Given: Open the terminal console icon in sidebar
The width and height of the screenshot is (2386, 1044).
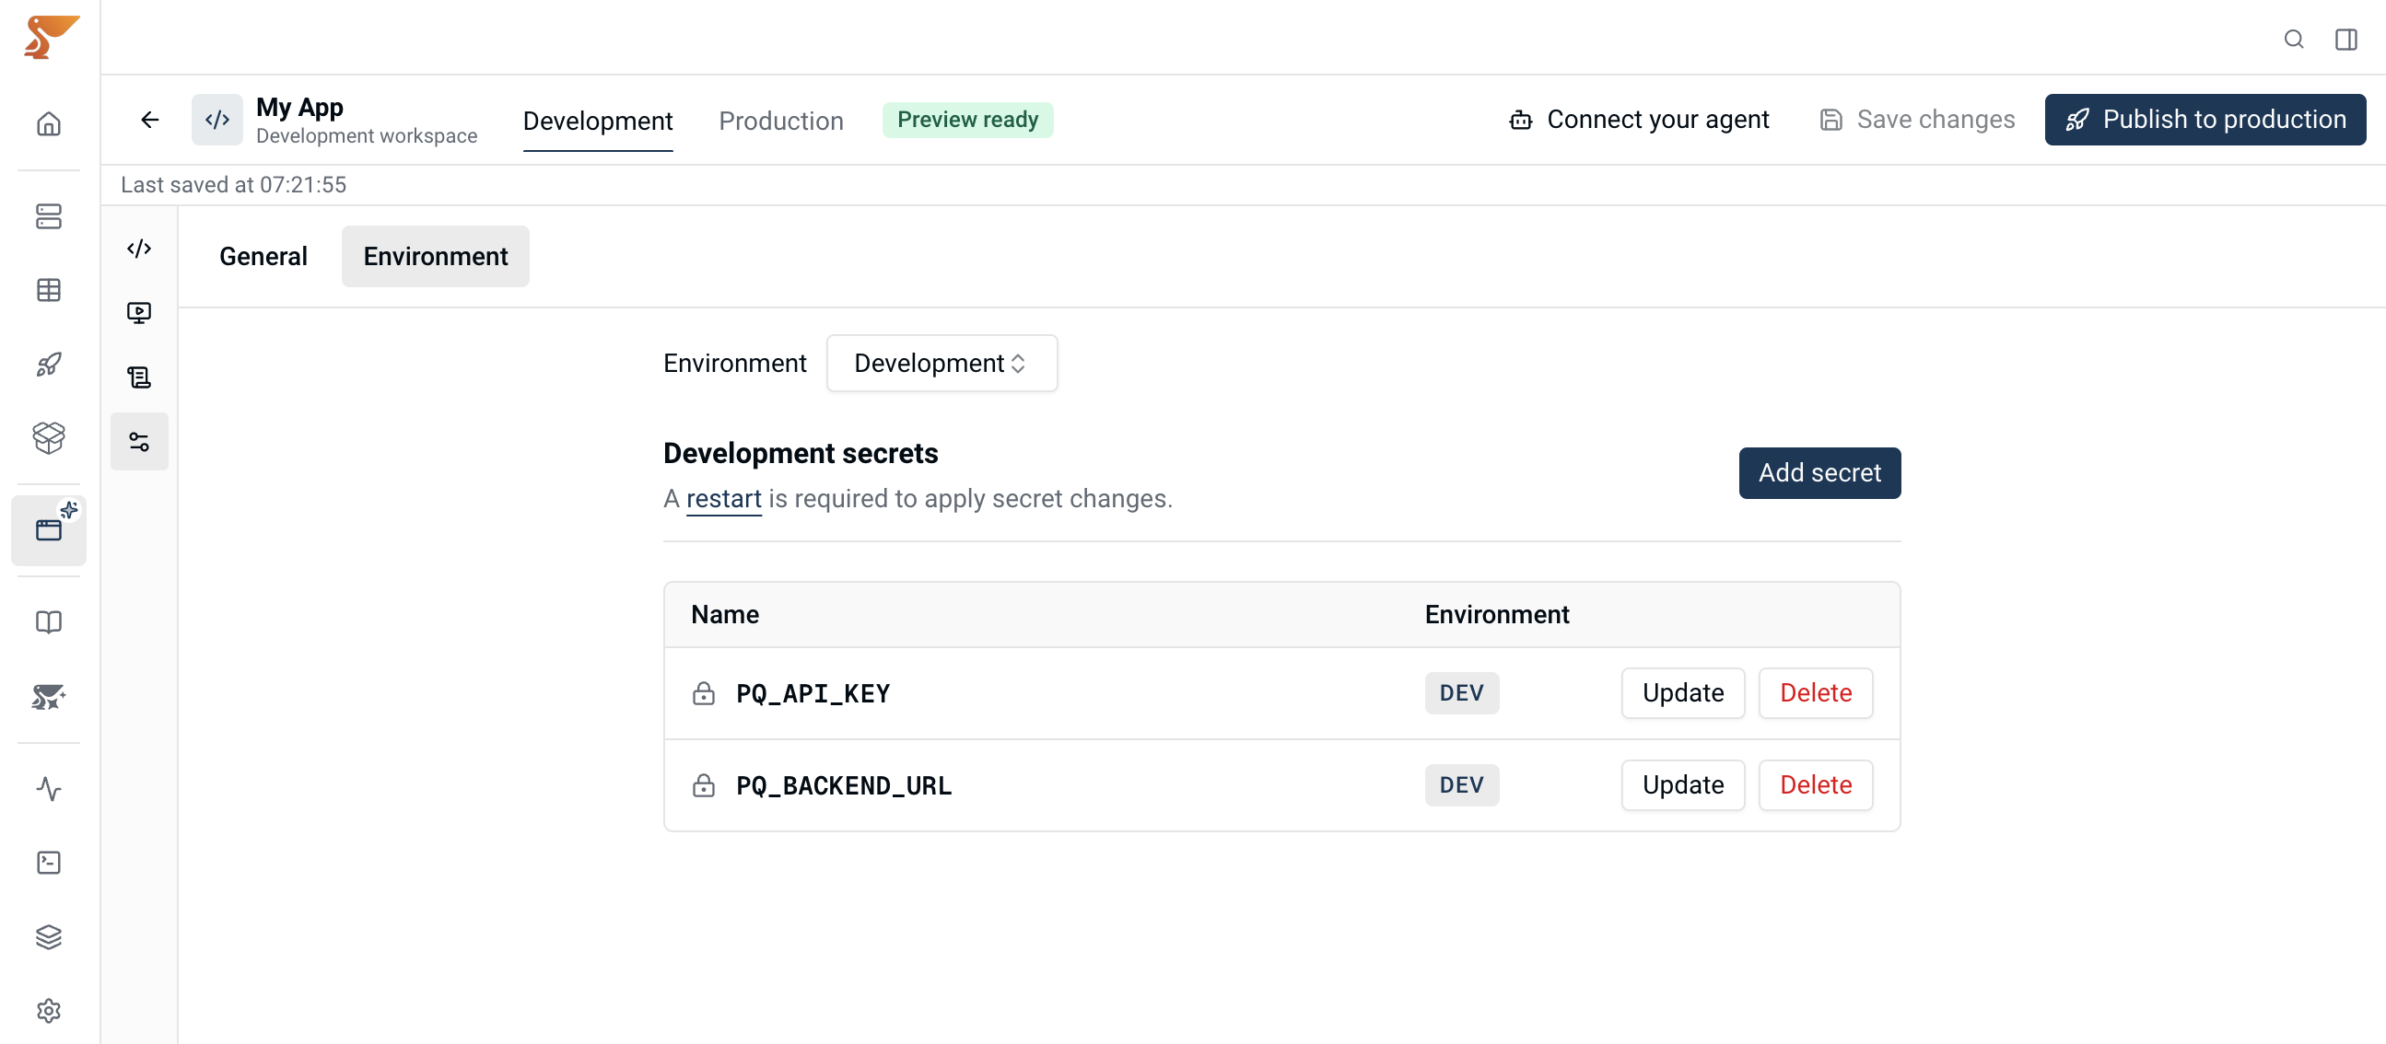Looking at the screenshot, I should (x=49, y=863).
